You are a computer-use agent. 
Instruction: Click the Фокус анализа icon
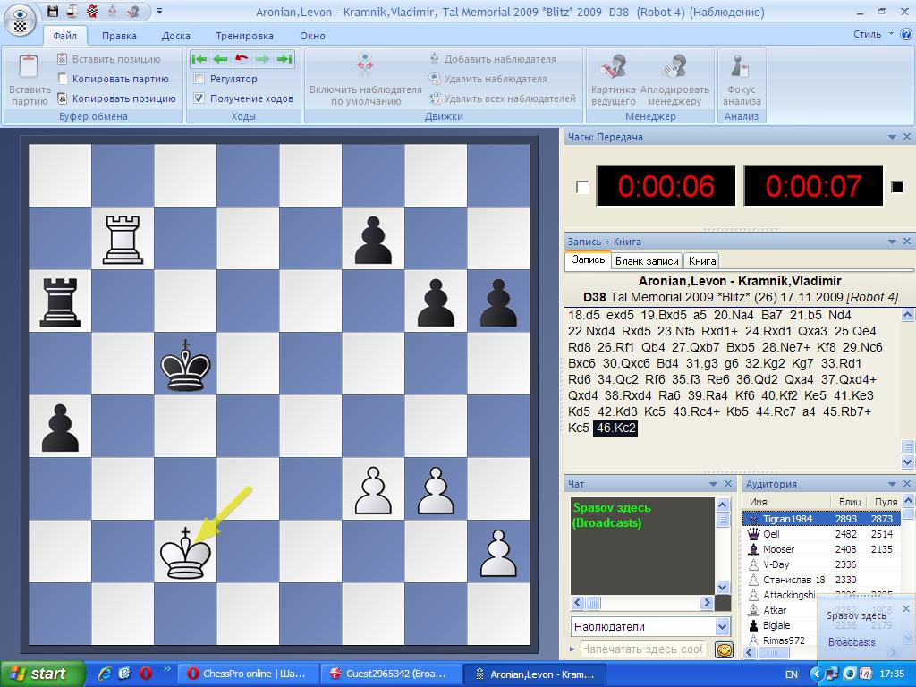point(741,67)
